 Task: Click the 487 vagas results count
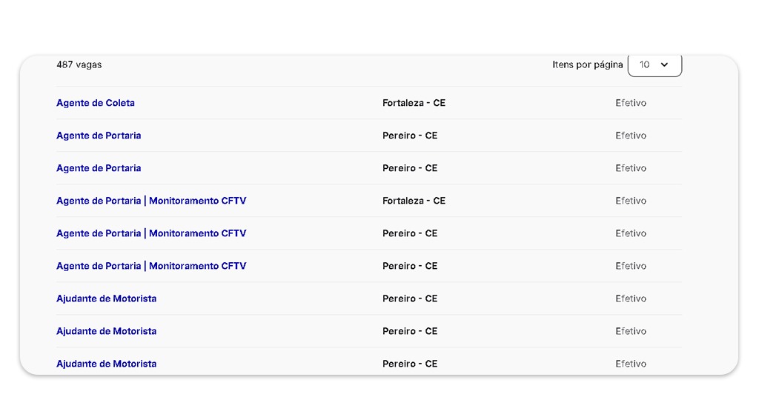coord(79,64)
